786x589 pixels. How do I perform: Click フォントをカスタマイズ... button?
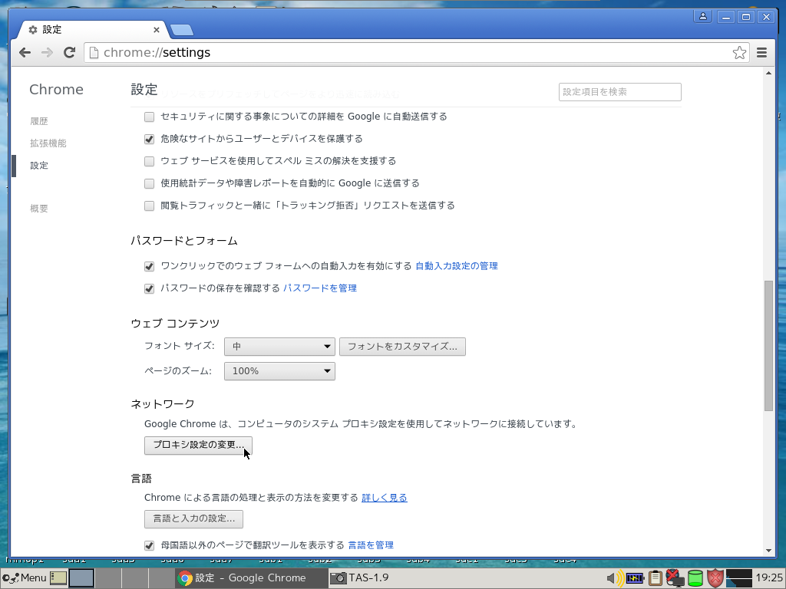[x=402, y=347]
